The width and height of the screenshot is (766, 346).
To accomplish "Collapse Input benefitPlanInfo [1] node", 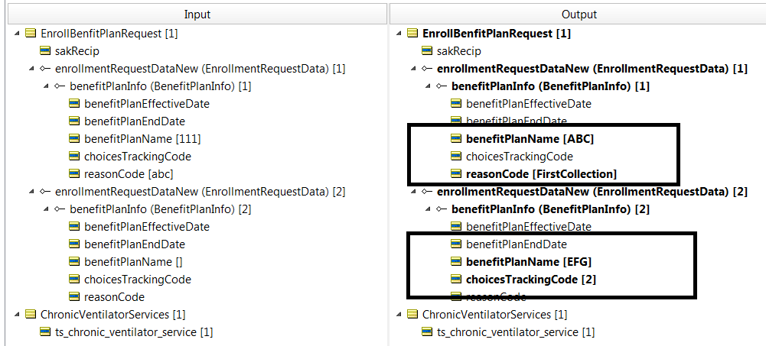I will click(47, 86).
